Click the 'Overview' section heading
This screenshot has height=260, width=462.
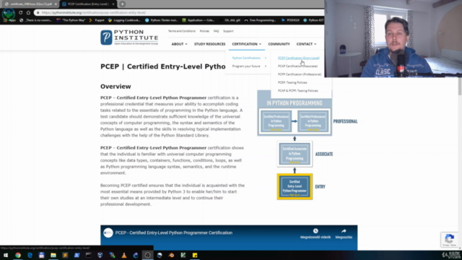point(115,87)
